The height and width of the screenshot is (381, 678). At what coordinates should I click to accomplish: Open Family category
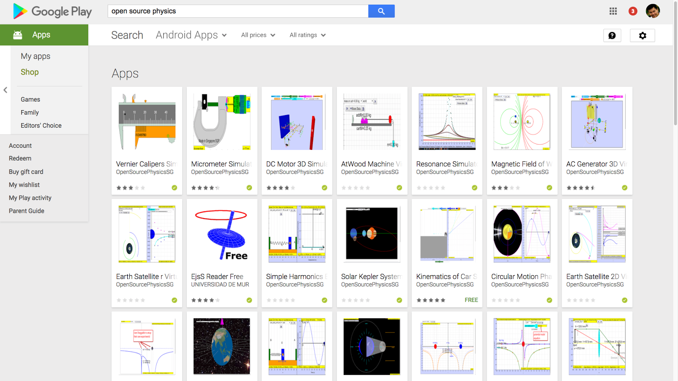coord(30,113)
